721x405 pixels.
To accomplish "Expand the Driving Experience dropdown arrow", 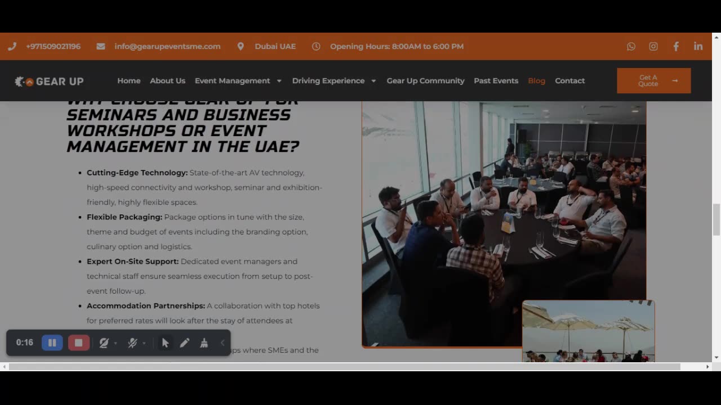I will pos(373,81).
